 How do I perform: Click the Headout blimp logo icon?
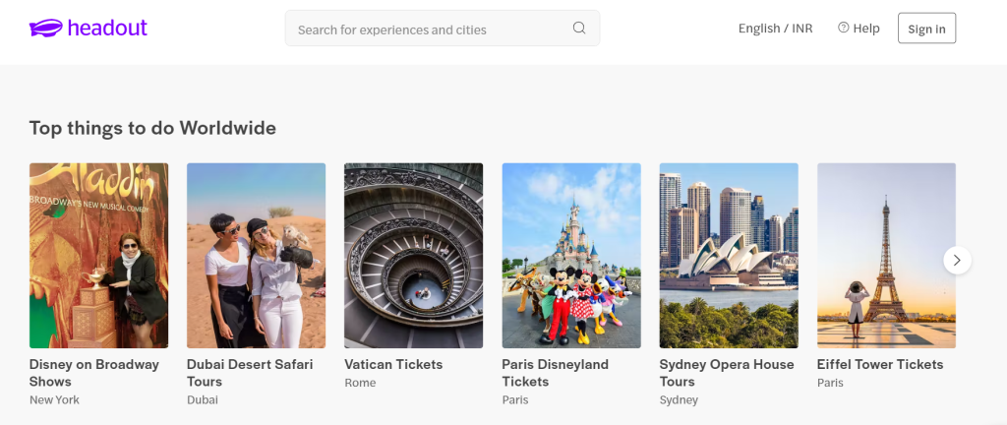[45, 29]
